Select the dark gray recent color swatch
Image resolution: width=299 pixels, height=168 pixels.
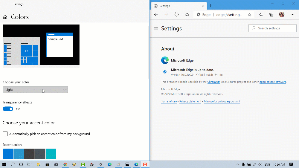click(x=29, y=154)
